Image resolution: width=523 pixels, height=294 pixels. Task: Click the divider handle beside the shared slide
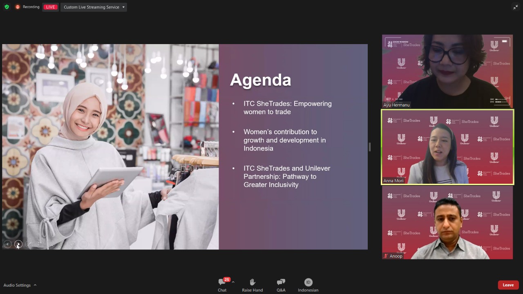[x=369, y=147]
